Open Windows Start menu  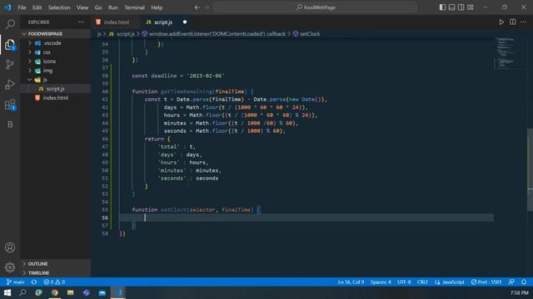pyautogui.click(x=7, y=292)
